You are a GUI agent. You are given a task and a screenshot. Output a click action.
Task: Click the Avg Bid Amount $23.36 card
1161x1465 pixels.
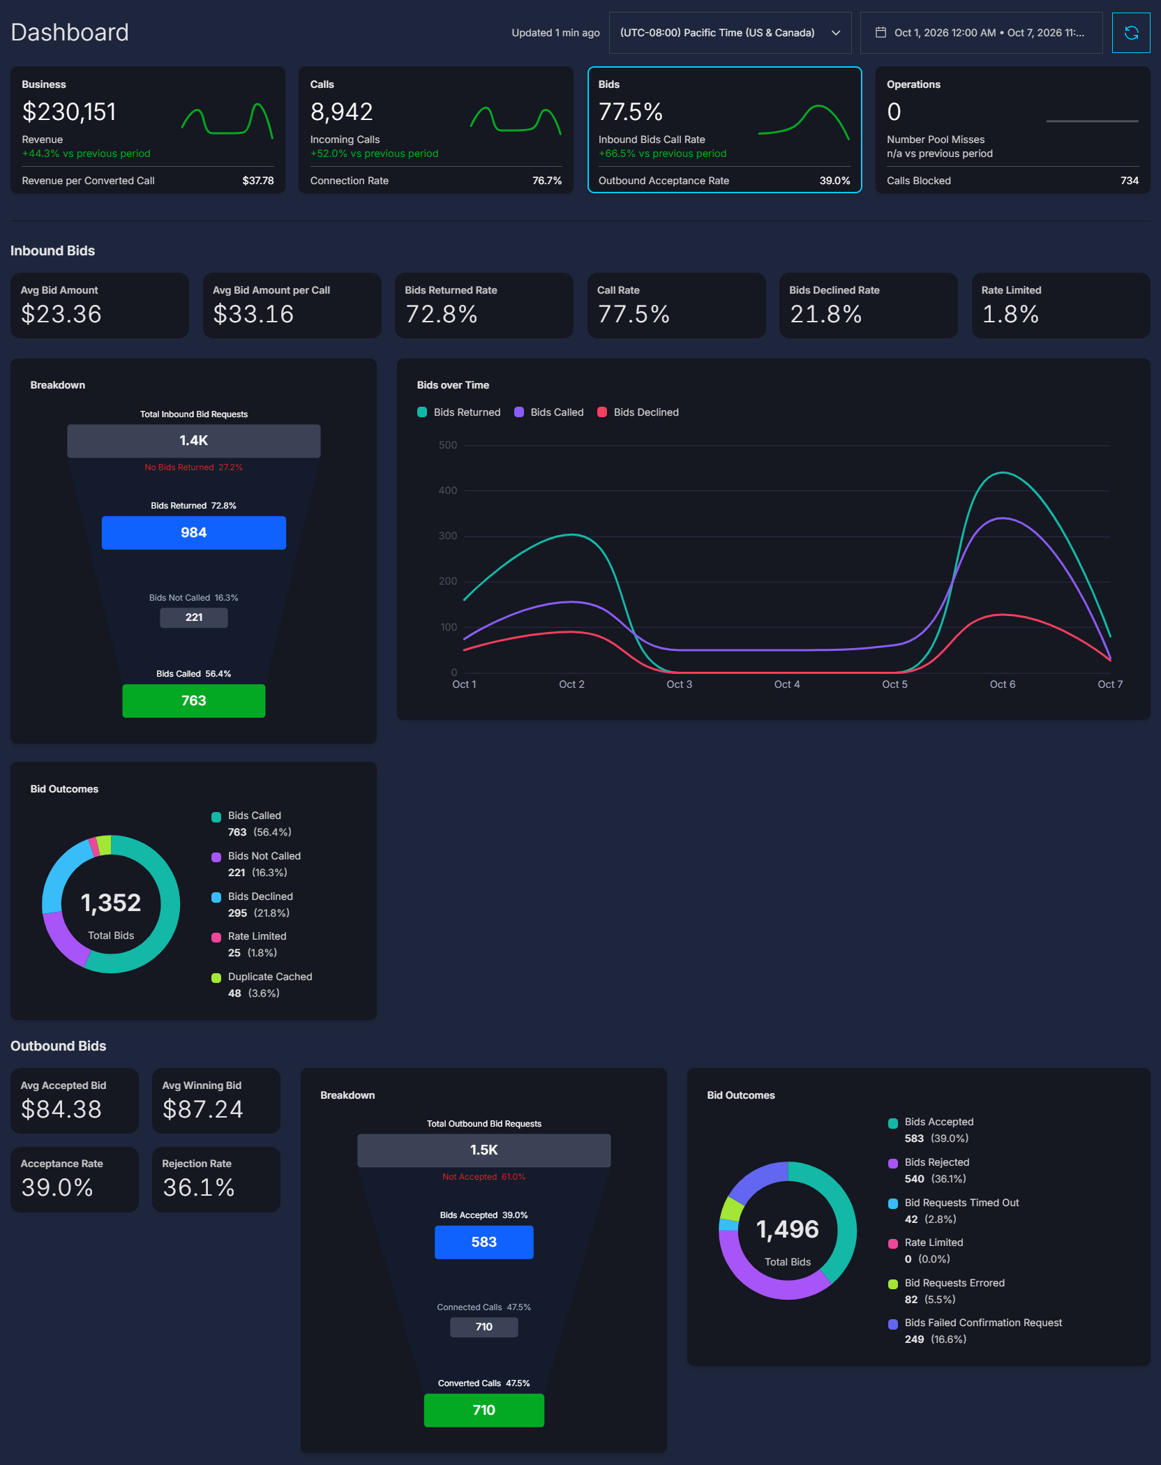(100, 306)
